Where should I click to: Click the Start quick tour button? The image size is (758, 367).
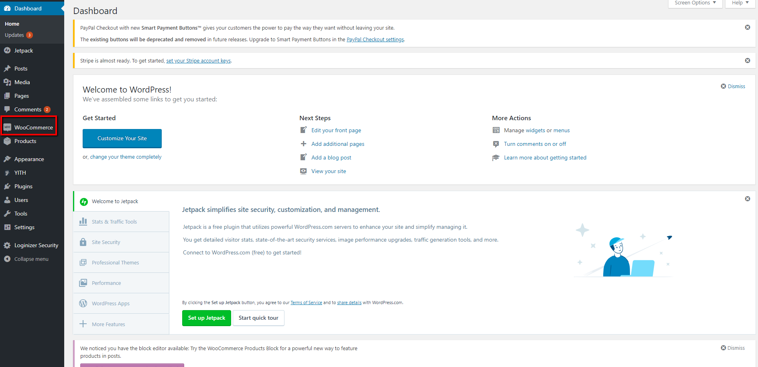click(258, 318)
